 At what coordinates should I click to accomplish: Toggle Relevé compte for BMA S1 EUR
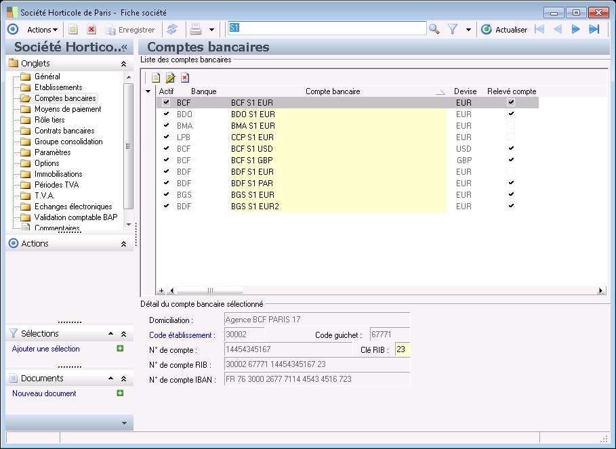(x=511, y=126)
